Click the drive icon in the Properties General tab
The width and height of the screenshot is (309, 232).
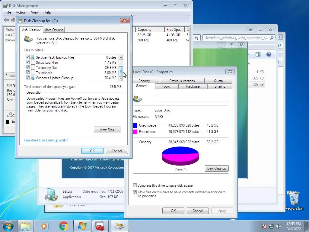click(138, 99)
